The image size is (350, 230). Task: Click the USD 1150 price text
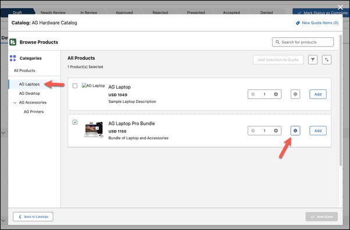click(x=117, y=131)
